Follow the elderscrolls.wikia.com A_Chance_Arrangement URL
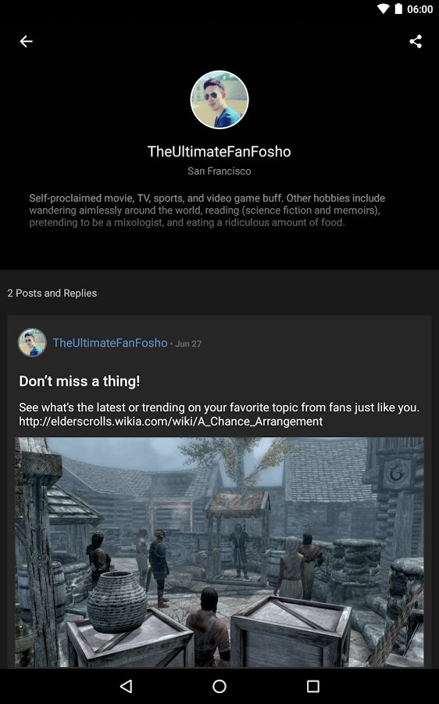The width and height of the screenshot is (439, 704). coord(170,422)
